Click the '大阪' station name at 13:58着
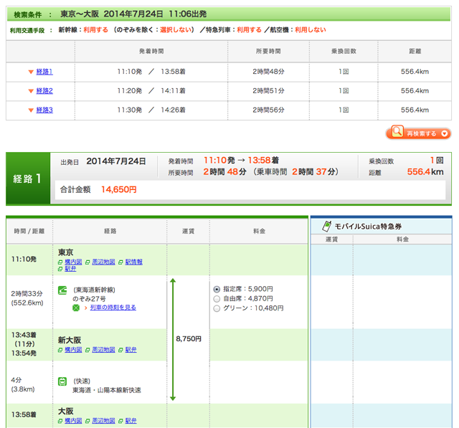The height and width of the screenshot is (428, 459). pos(65,411)
